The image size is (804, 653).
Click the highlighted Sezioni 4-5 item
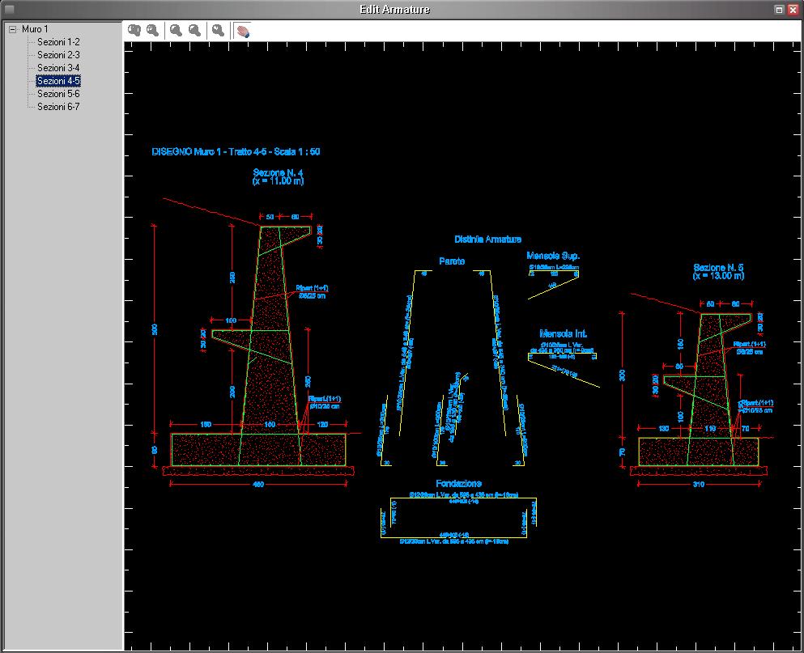click(58, 81)
